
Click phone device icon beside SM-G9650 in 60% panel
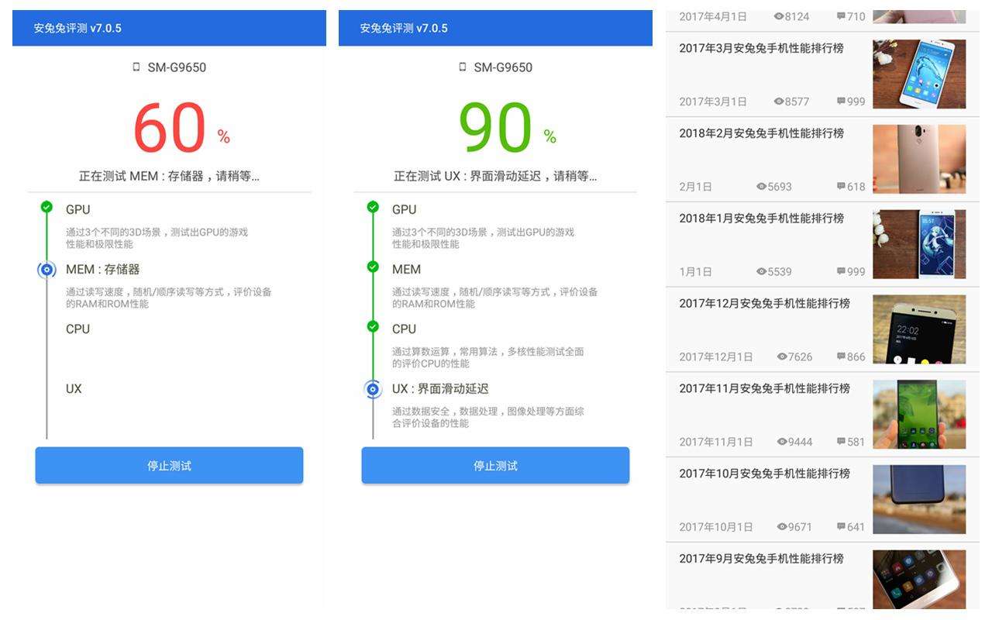pyautogui.click(x=136, y=67)
